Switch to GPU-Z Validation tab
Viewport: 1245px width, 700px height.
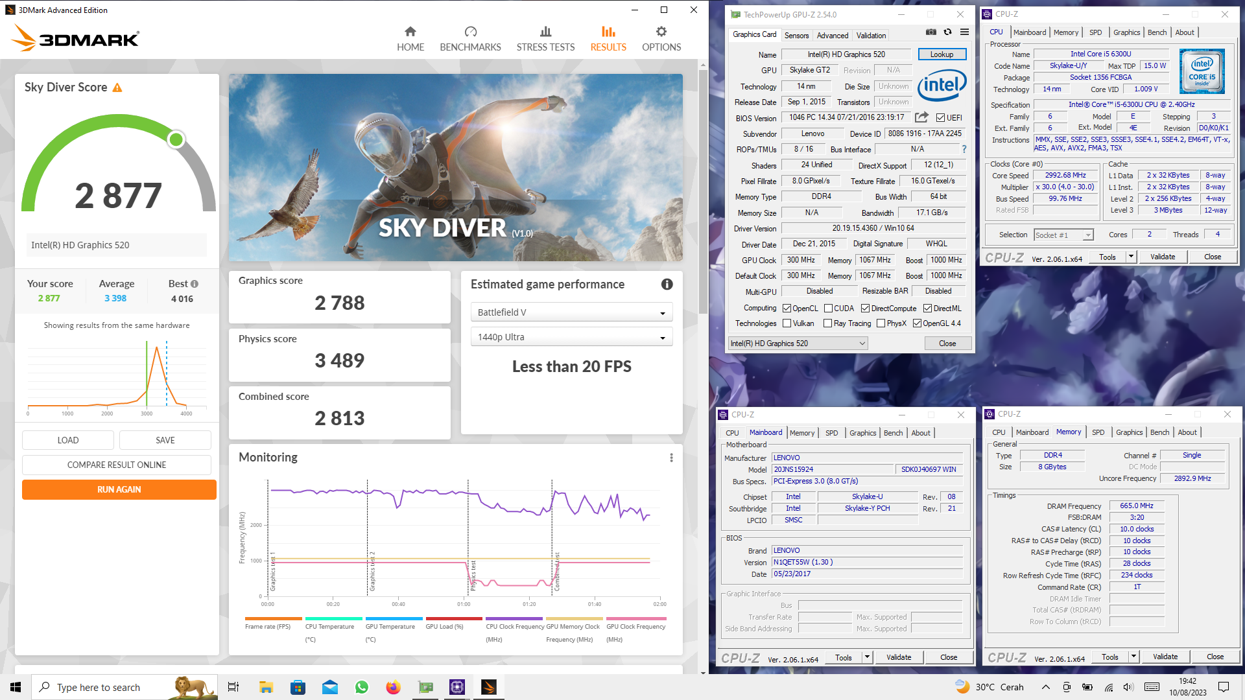871,36
